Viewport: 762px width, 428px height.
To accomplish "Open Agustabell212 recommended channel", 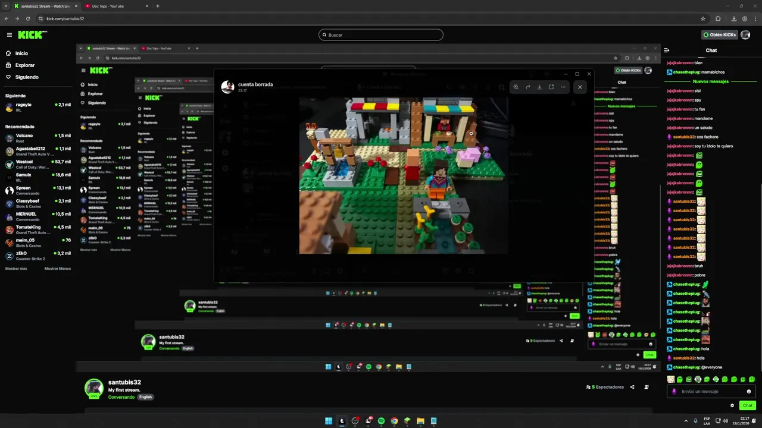I will coord(38,151).
